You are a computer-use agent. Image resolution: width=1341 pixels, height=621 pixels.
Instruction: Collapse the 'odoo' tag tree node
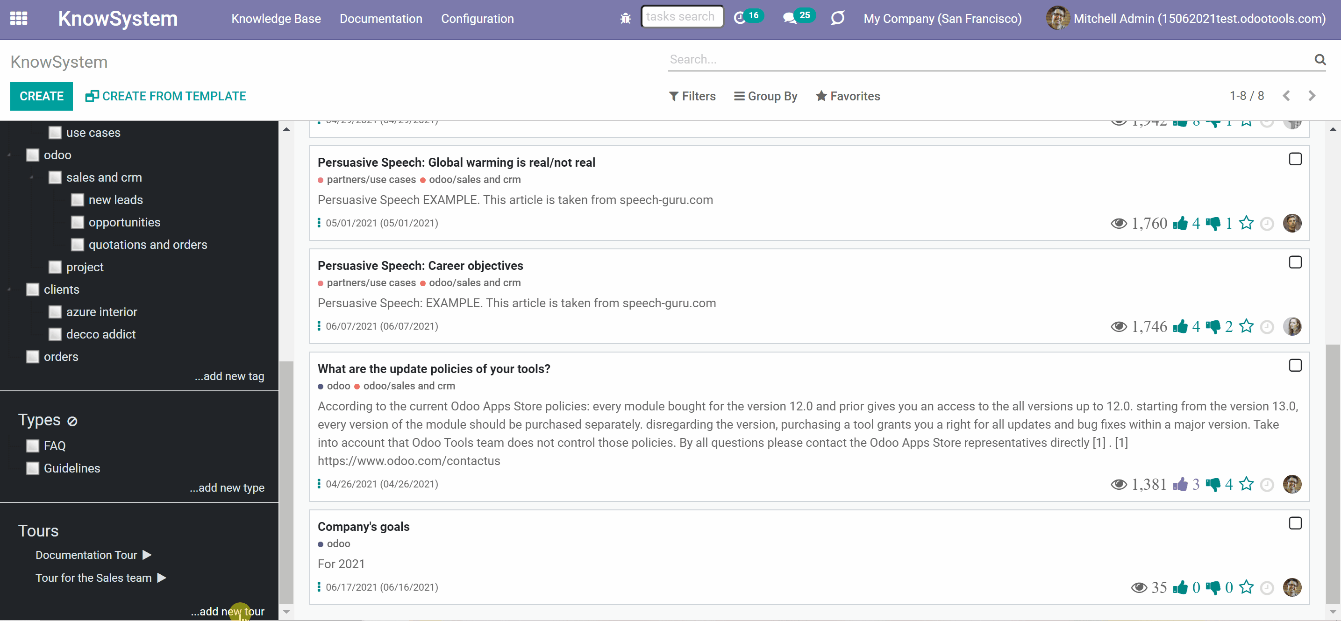(x=9, y=155)
